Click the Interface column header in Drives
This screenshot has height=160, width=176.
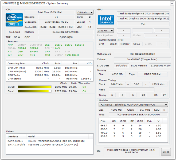[x=16, y=137]
